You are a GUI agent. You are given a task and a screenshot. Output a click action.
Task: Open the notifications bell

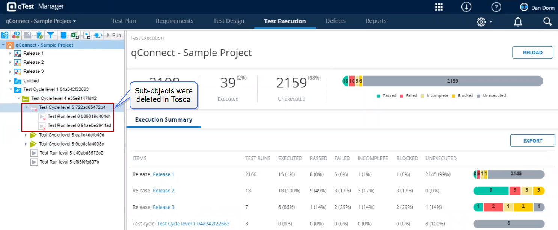[518, 22]
